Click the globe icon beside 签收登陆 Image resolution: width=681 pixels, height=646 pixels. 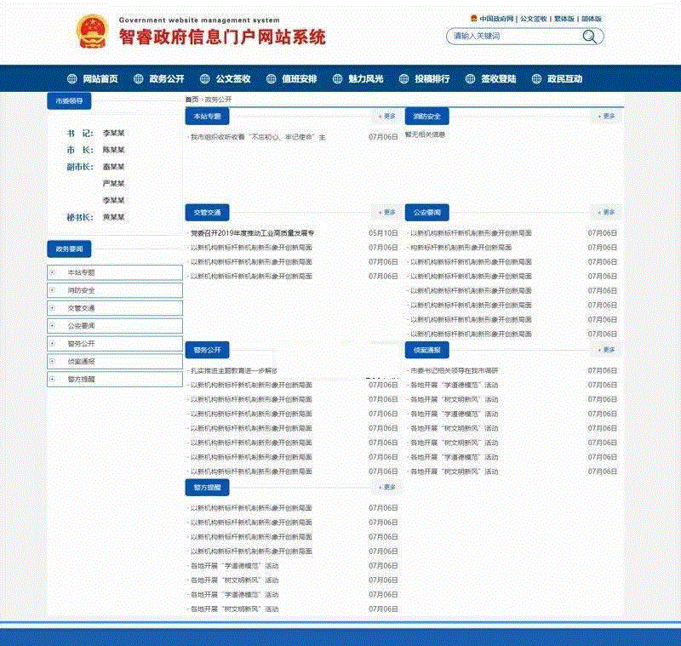[471, 78]
